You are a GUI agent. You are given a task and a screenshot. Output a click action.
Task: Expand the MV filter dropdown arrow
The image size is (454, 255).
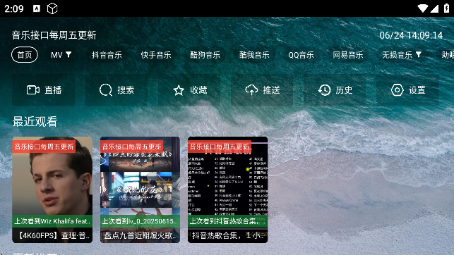[68, 54]
